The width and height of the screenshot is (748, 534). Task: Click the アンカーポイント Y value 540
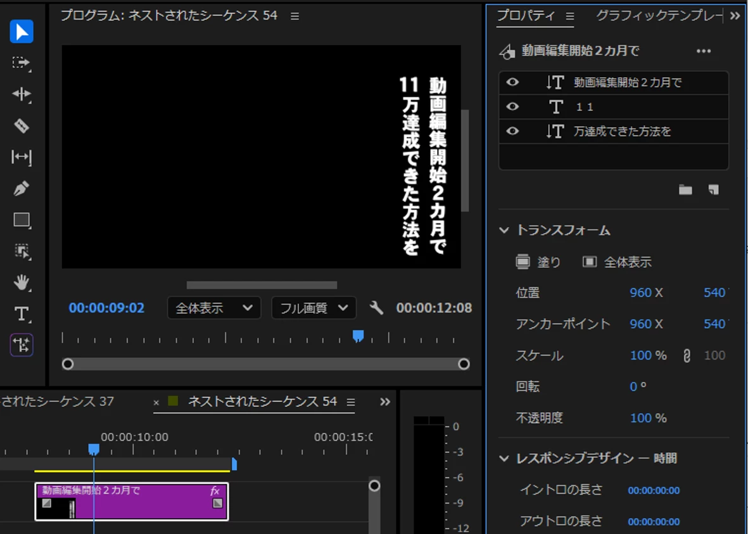[714, 324]
